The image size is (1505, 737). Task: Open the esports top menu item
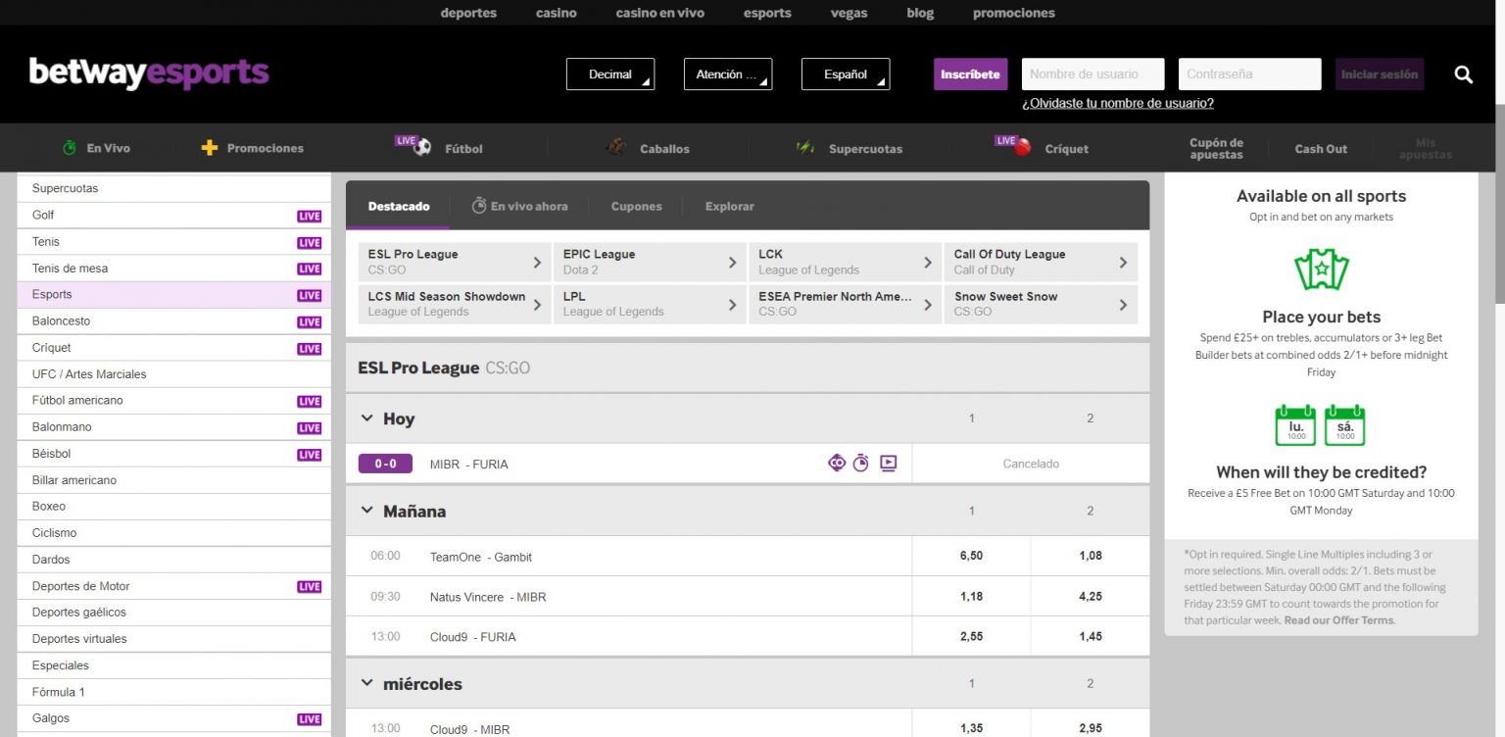click(767, 13)
